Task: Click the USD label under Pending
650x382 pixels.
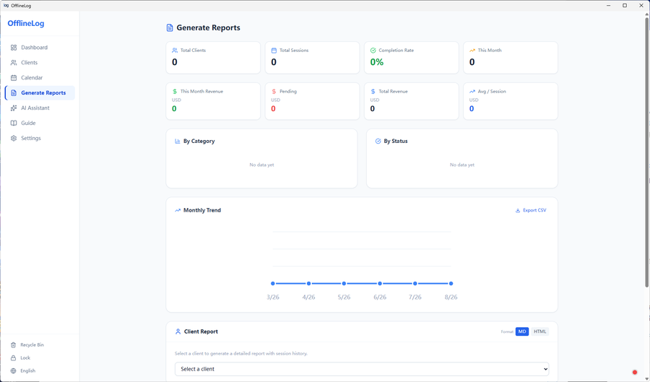Action: tap(275, 100)
